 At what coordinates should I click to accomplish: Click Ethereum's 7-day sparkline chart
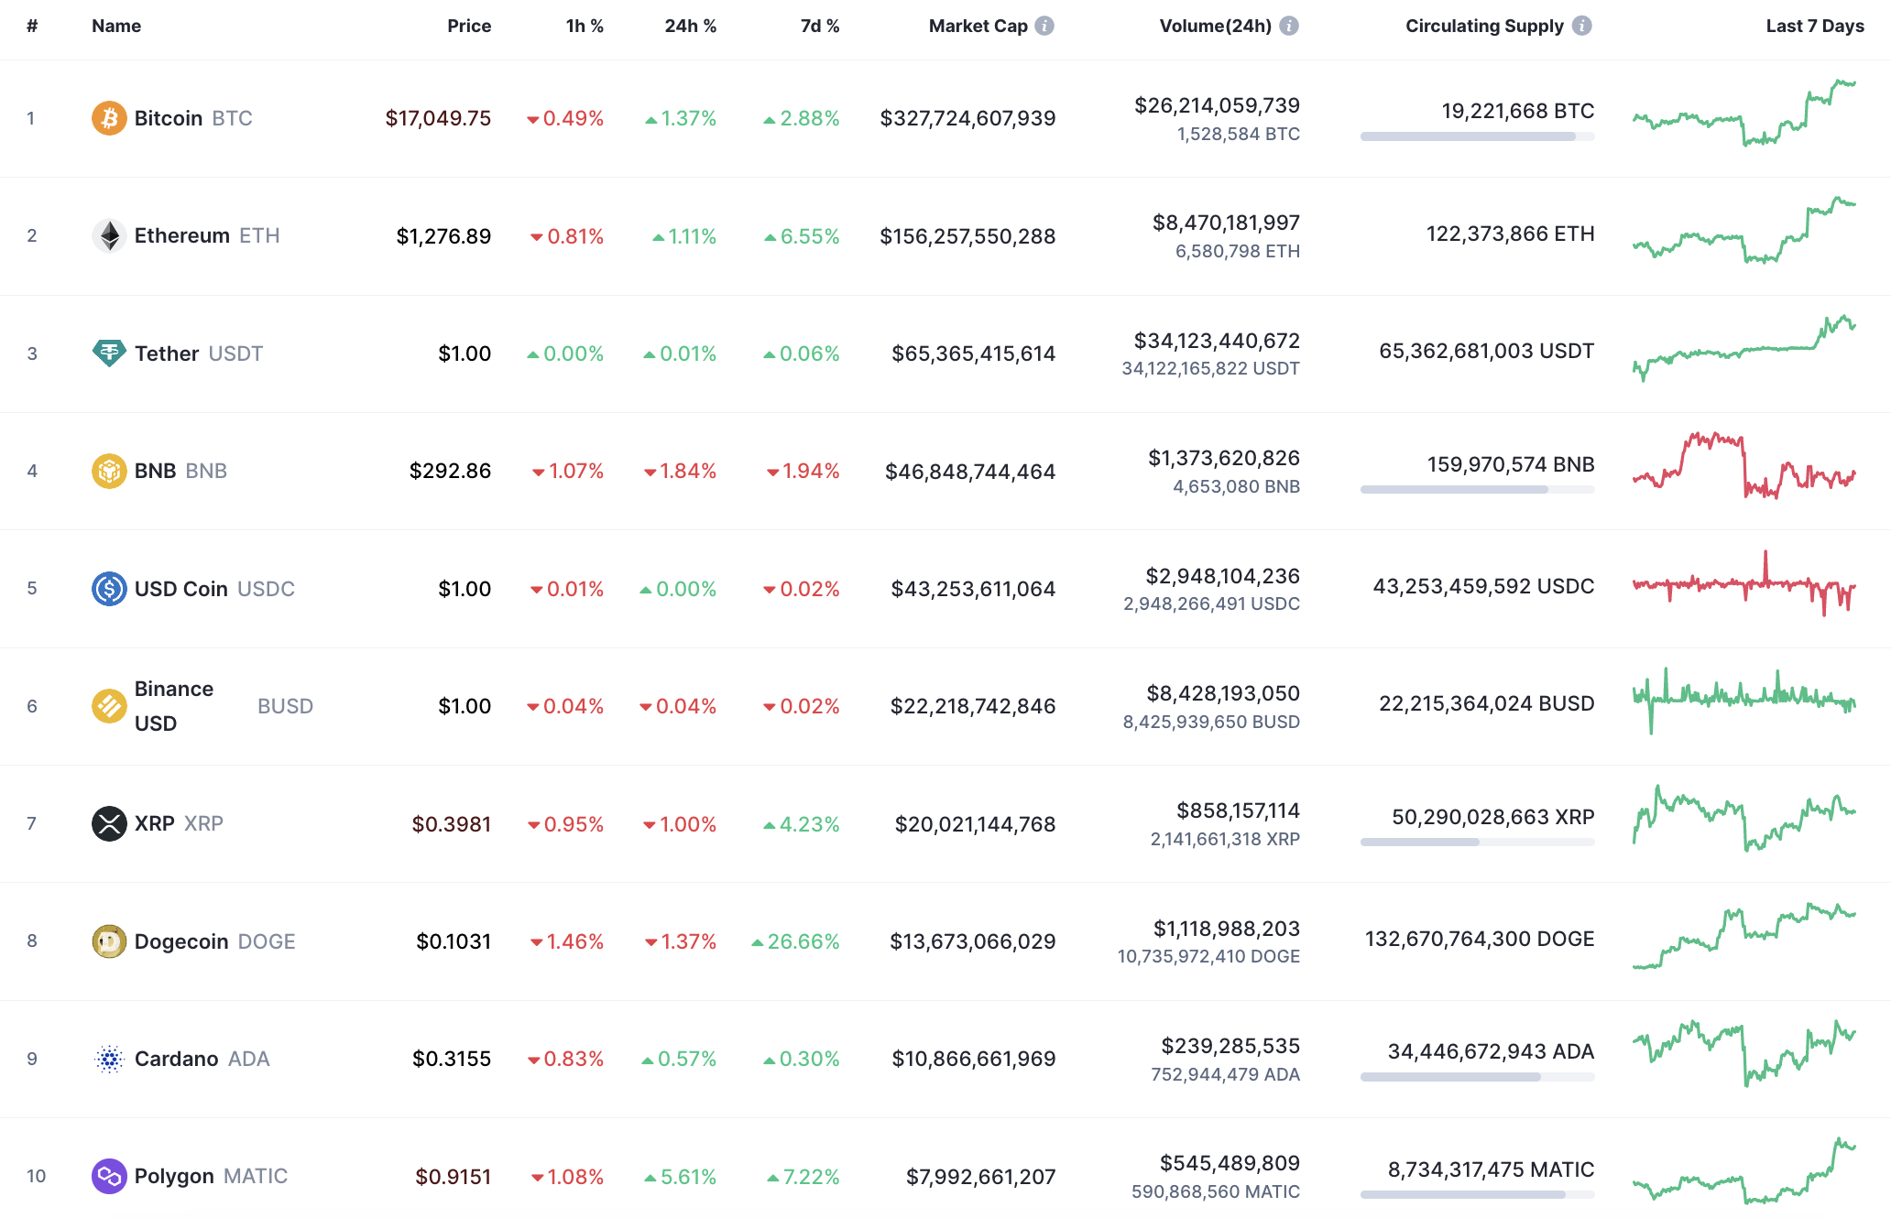tap(1744, 235)
